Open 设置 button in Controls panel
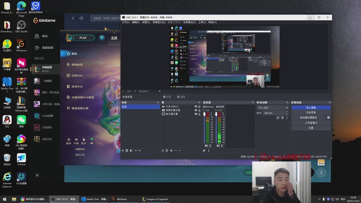 tap(311, 128)
